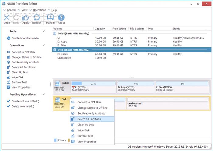Click the Capacity column header
The width and height of the screenshot is (213, 151).
point(100,29)
